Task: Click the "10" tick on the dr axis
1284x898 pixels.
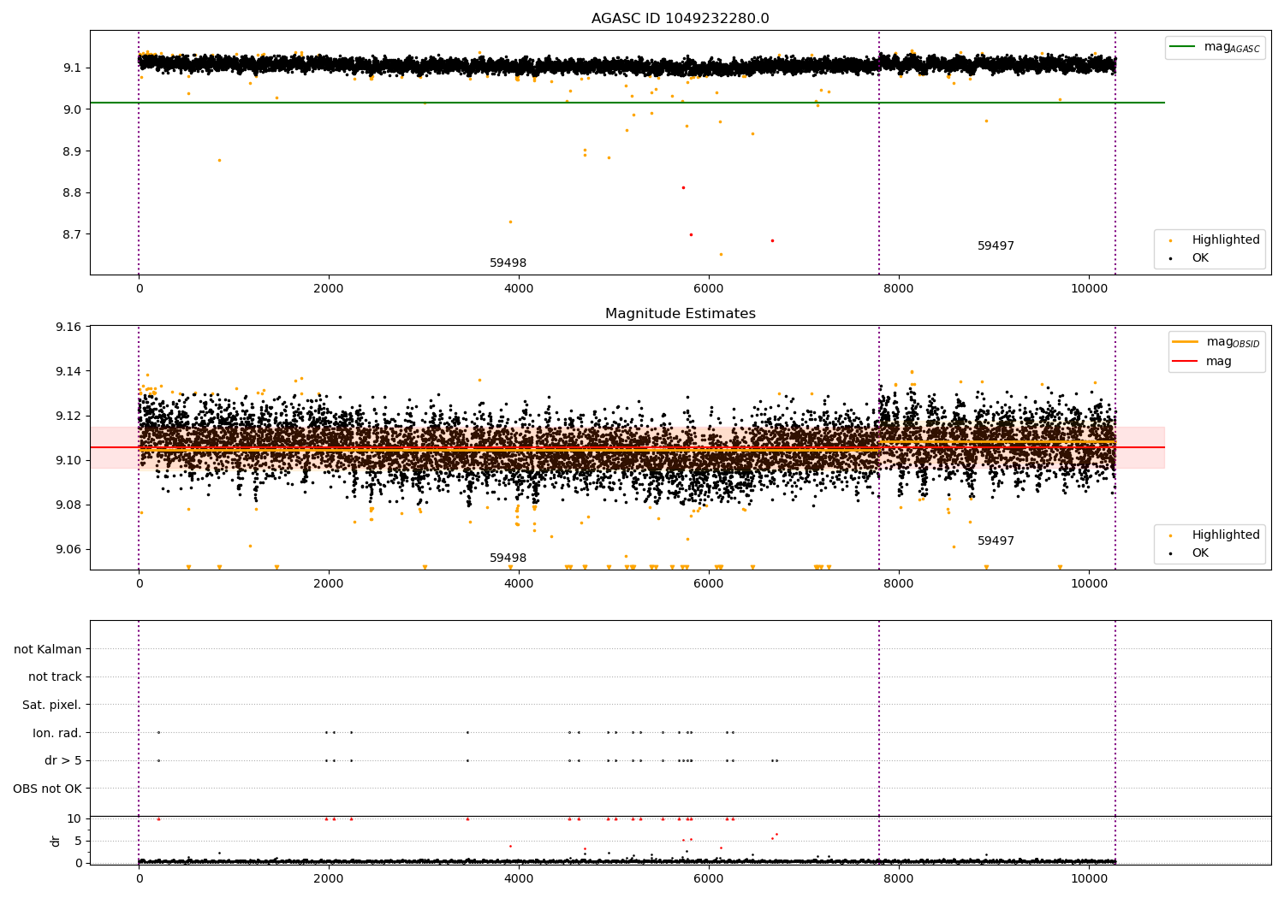Action: 74,818
